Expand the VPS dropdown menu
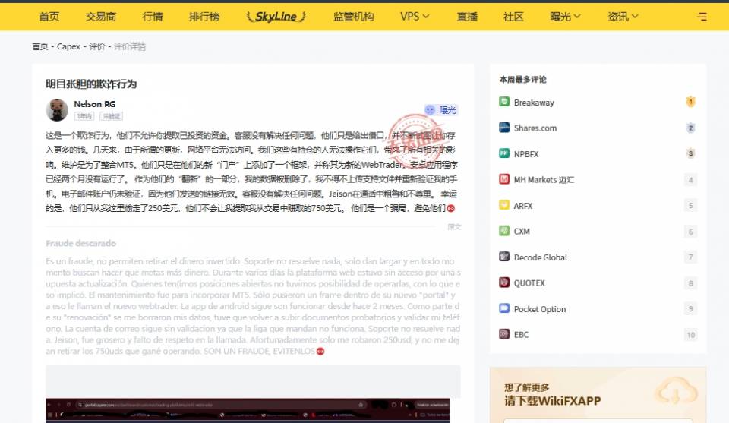This screenshot has width=729, height=423. 415,17
